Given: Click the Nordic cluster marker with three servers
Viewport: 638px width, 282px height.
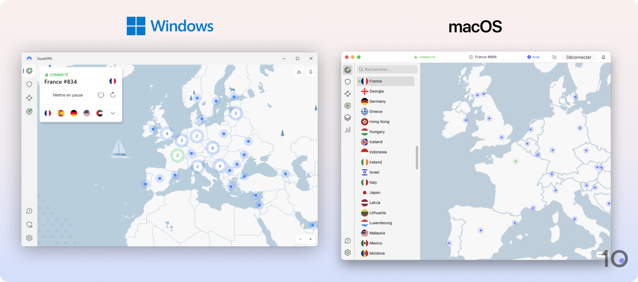Looking at the screenshot, I should (x=235, y=113).
